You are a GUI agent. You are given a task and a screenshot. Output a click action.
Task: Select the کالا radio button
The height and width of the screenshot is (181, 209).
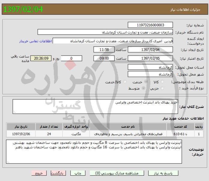(162, 82)
